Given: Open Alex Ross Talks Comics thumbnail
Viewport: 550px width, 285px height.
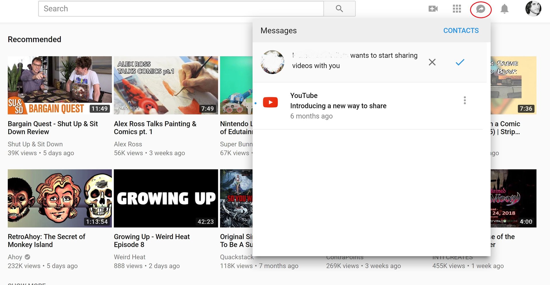Looking at the screenshot, I should pyautogui.click(x=166, y=85).
